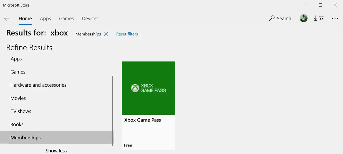Collapse the filter list with Show less
The height and width of the screenshot is (154, 343).
(x=56, y=151)
